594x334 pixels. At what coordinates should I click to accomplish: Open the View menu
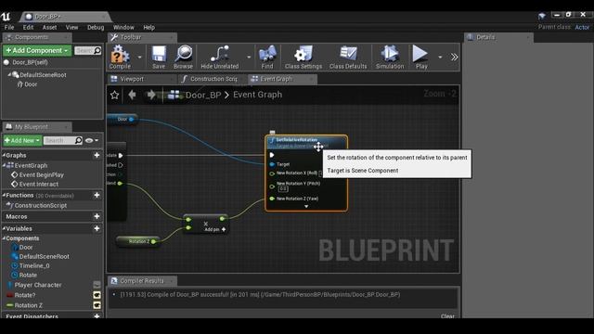[71, 27]
